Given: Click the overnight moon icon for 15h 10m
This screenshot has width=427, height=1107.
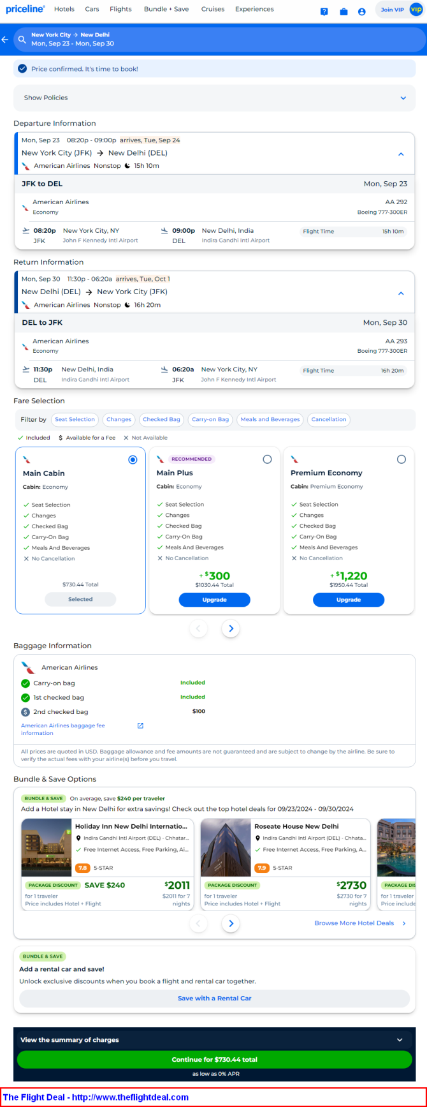Looking at the screenshot, I should [x=127, y=166].
